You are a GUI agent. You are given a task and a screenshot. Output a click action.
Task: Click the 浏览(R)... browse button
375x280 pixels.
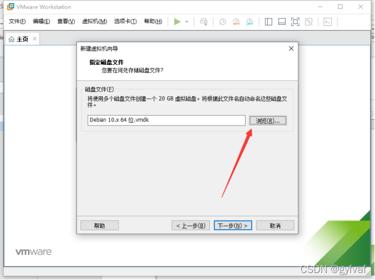(x=268, y=121)
